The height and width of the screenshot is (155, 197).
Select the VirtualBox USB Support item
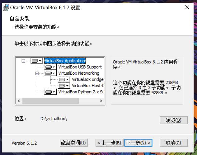click(80, 67)
